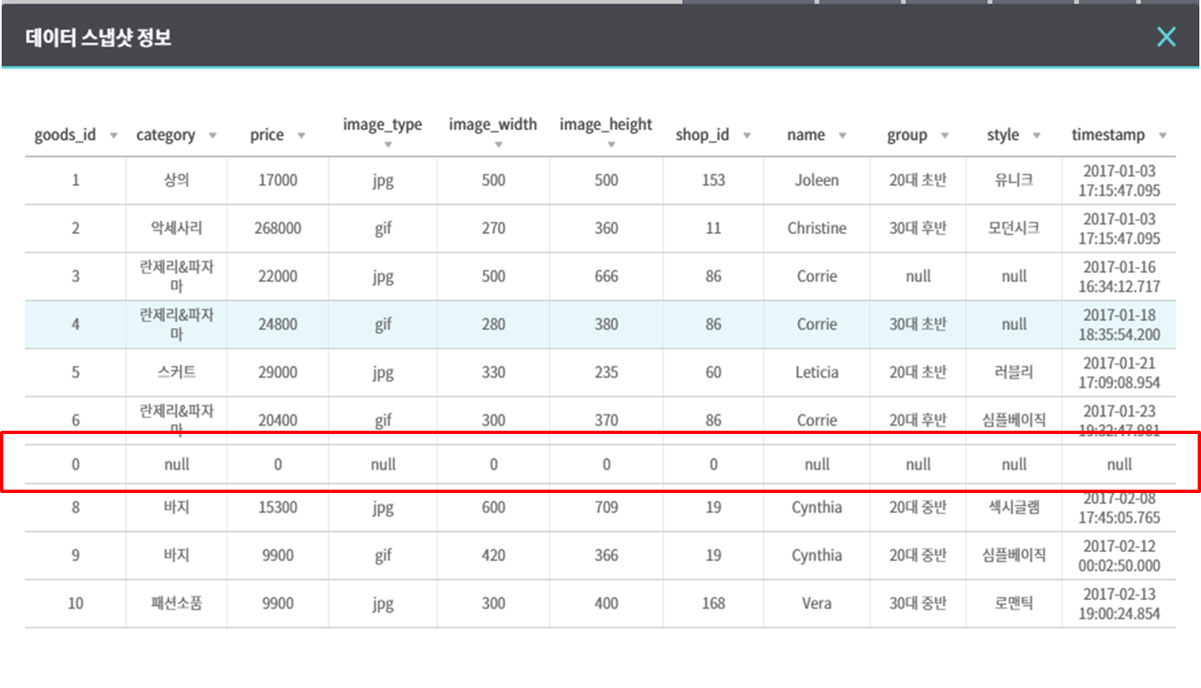Click shop_id cell 153
The height and width of the screenshot is (688, 1201).
(x=713, y=180)
